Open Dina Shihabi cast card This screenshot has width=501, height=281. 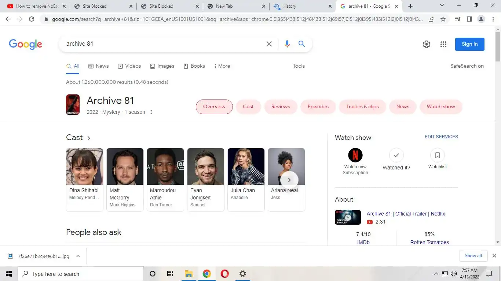point(85,180)
